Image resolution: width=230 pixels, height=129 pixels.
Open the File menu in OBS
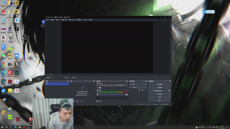tap(47, 20)
